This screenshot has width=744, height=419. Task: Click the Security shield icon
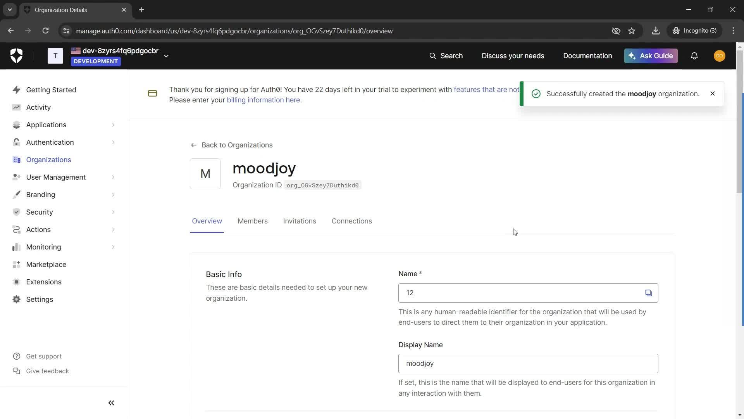click(x=16, y=212)
